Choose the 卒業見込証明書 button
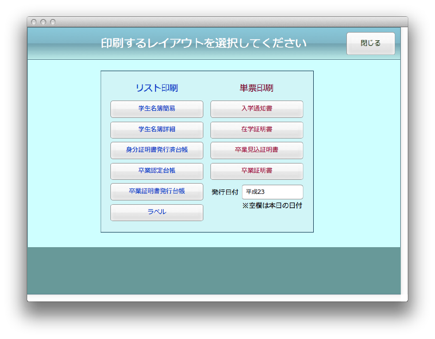435x339 pixels. pyautogui.click(x=257, y=150)
